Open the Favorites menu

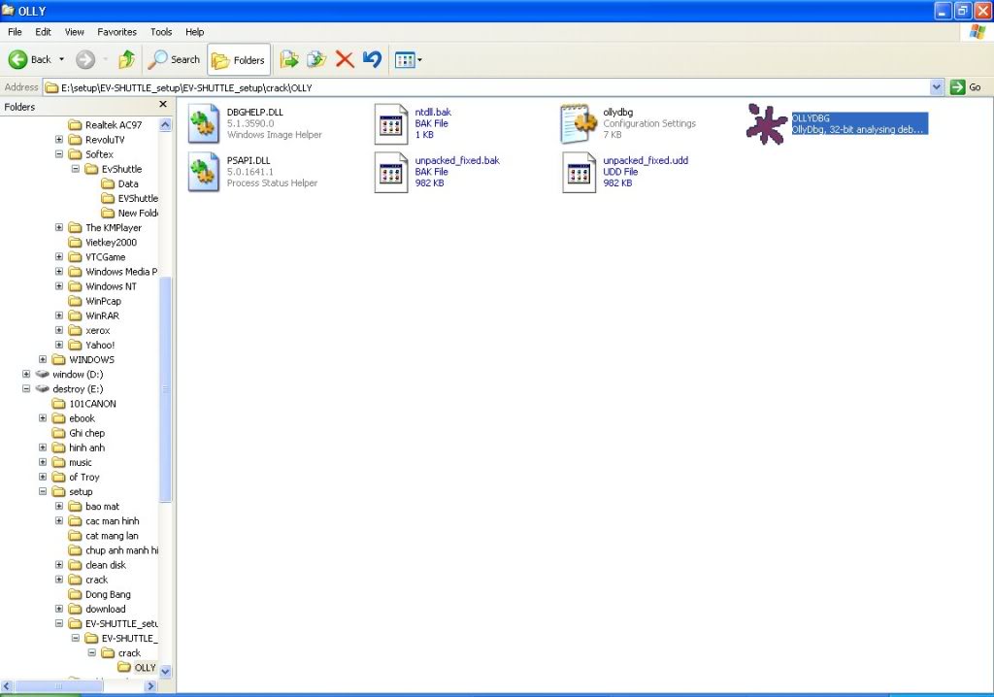(x=116, y=32)
